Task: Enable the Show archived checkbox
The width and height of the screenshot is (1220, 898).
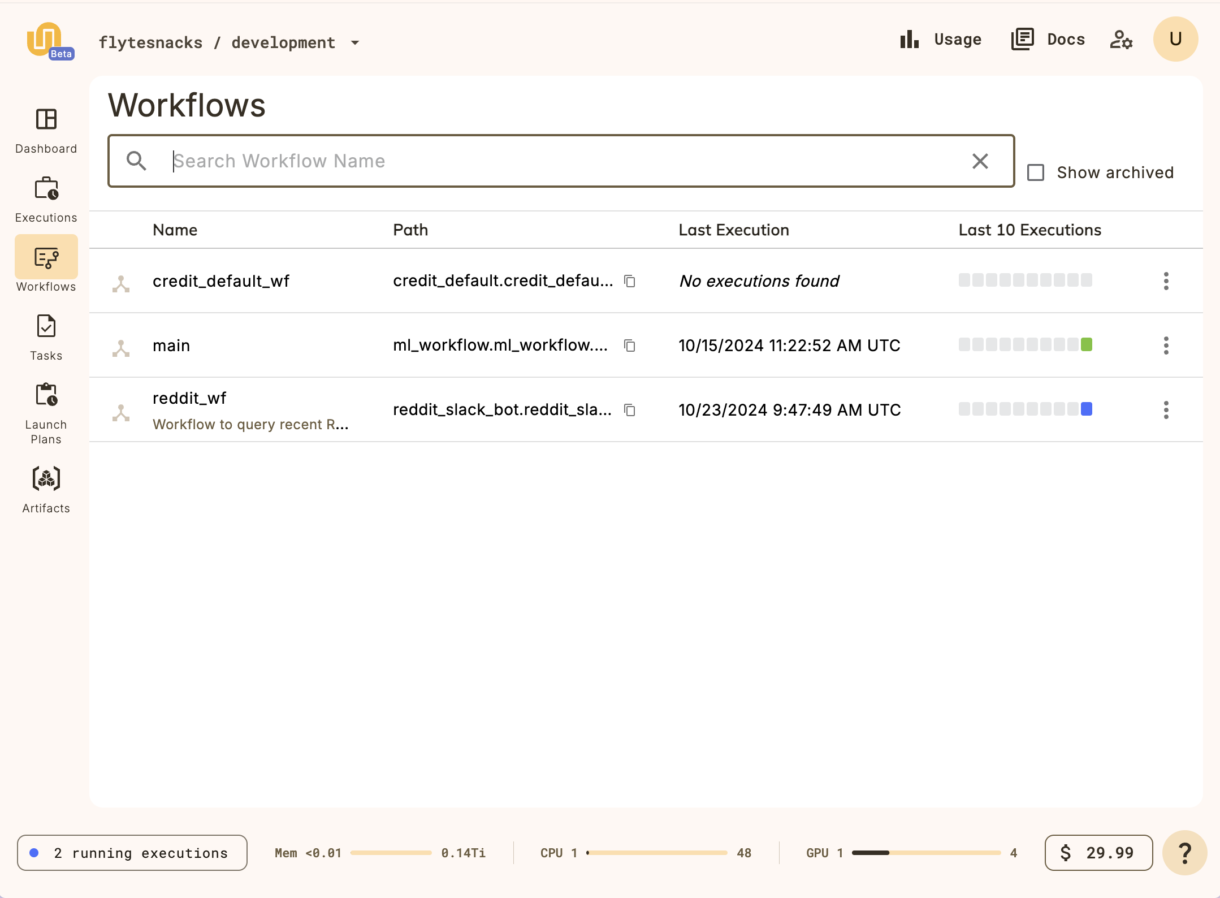Action: (1036, 172)
